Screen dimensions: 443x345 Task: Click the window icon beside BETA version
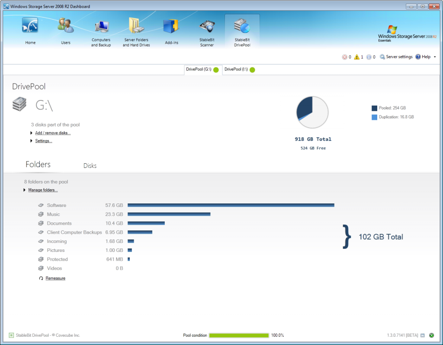coord(423,335)
